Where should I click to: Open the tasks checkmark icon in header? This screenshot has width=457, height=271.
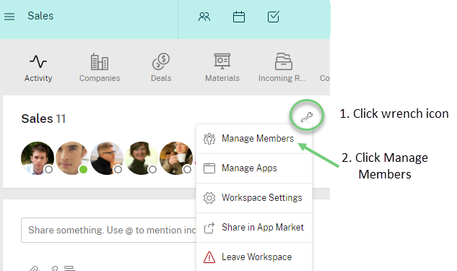coord(274,17)
